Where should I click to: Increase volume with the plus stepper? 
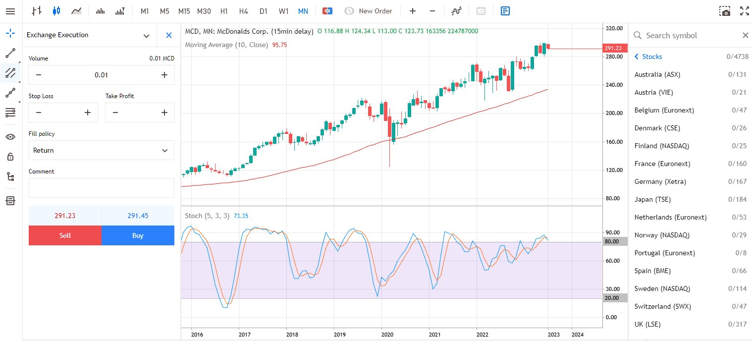164,75
